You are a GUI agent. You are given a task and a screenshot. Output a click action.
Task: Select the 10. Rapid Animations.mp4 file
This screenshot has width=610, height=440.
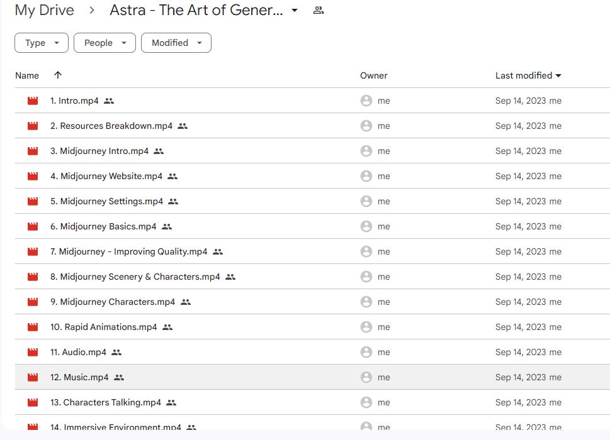103,327
